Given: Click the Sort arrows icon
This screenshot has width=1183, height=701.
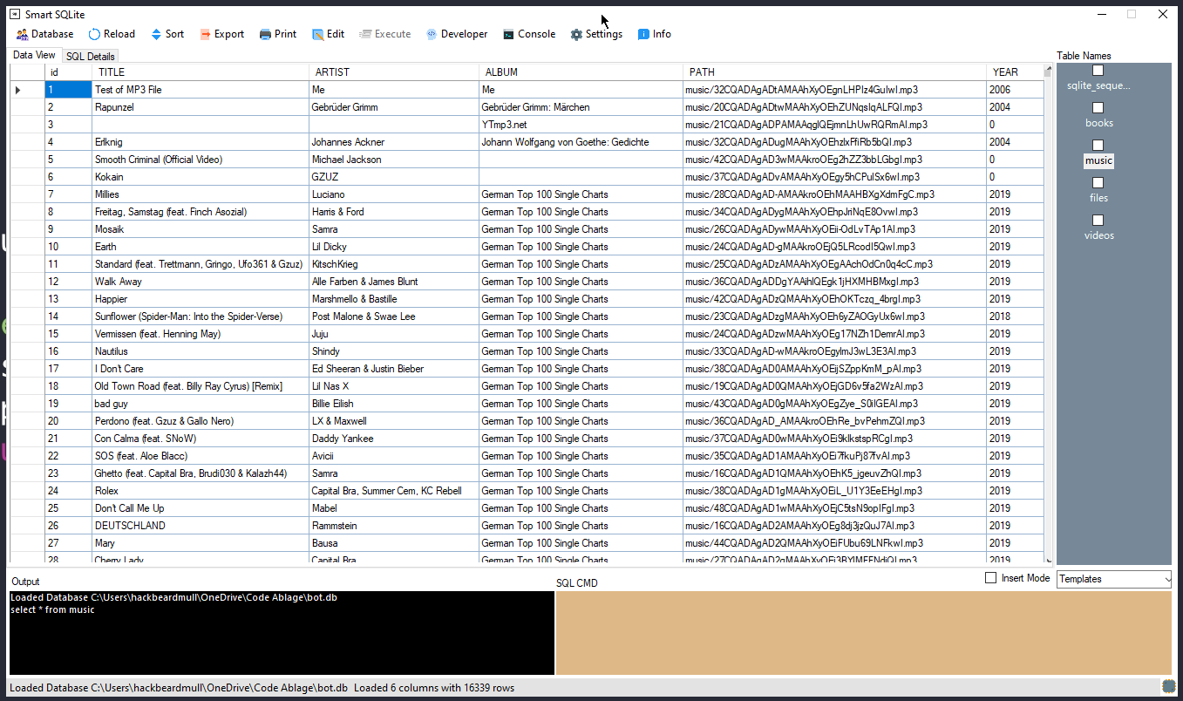Looking at the screenshot, I should click(156, 34).
